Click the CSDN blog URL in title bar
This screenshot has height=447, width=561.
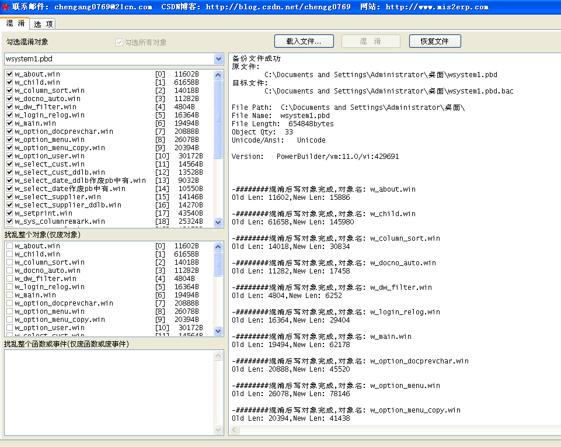278,7
